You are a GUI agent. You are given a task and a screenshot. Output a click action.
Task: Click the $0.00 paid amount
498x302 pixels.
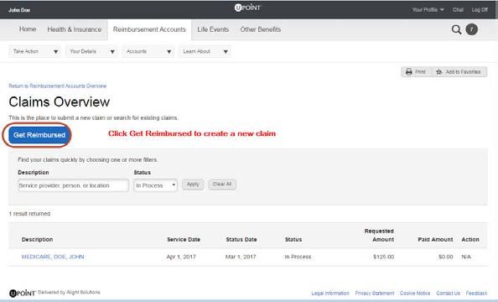click(x=445, y=257)
